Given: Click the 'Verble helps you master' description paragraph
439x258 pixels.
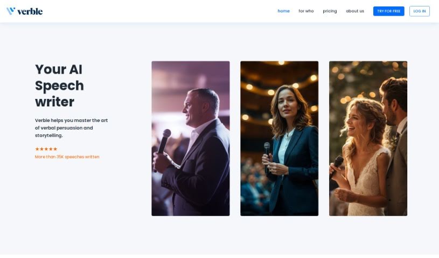Looking at the screenshot, I should (x=72, y=128).
